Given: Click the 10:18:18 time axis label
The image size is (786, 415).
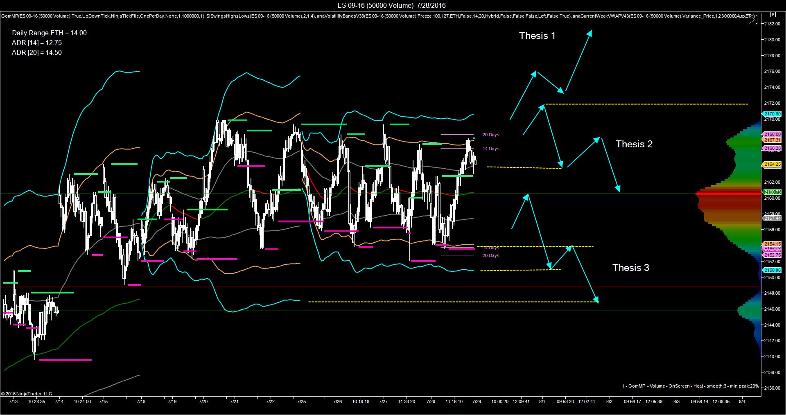Looking at the screenshot, I should [x=360, y=401].
